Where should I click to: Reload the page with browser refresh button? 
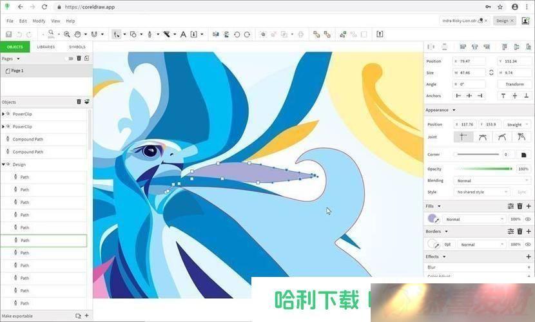(x=44, y=7)
